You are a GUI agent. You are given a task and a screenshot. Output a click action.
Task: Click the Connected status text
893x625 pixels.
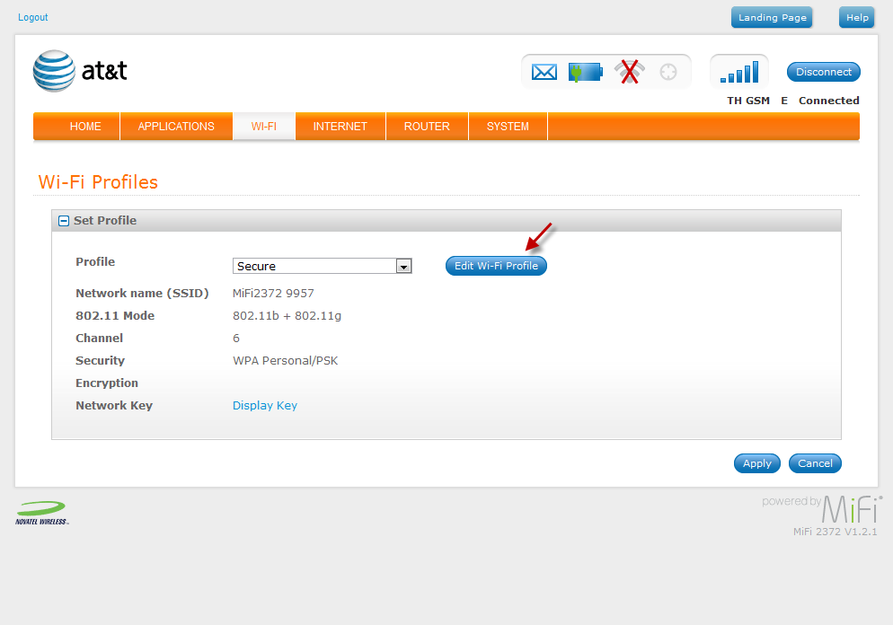(x=828, y=101)
